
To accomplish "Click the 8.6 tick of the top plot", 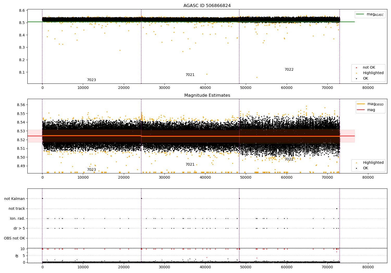I will (22, 10).
